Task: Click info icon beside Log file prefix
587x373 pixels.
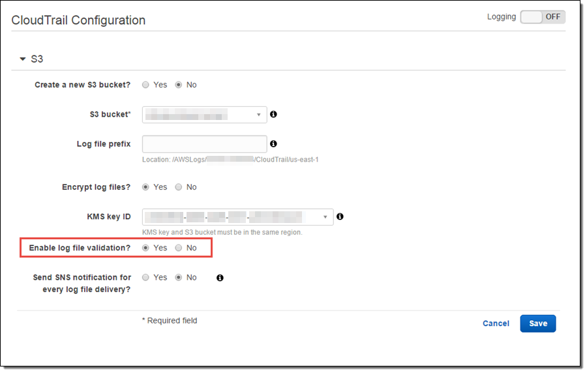Action: tap(273, 143)
